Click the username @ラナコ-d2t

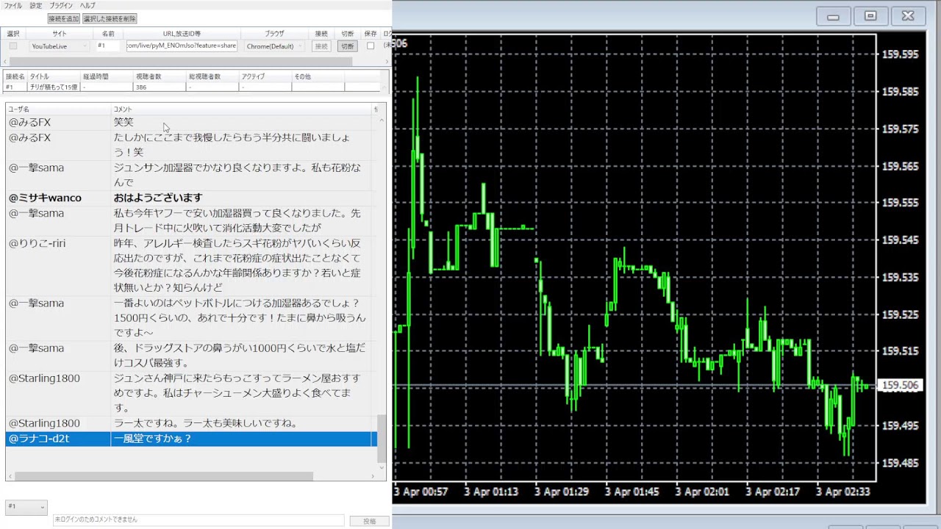(38, 439)
